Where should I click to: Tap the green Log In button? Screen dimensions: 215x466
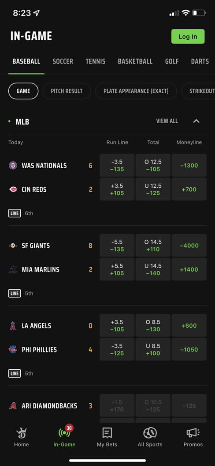point(188,37)
